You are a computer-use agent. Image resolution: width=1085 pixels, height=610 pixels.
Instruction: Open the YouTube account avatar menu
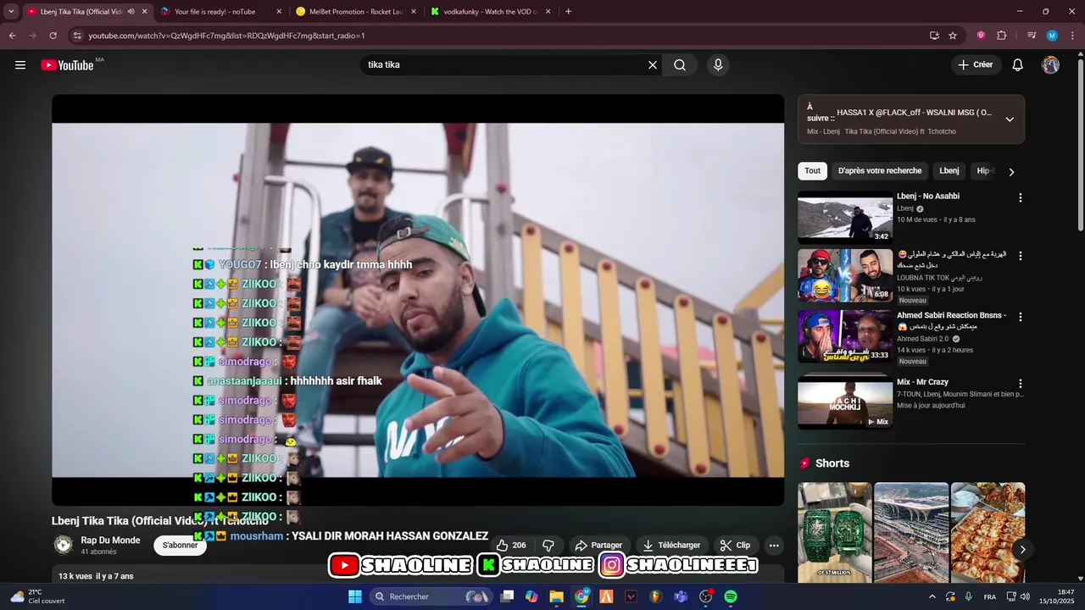click(1051, 65)
